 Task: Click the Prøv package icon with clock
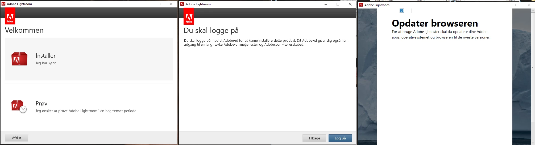19,106
